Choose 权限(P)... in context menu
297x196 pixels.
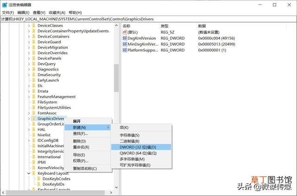pos(80,161)
